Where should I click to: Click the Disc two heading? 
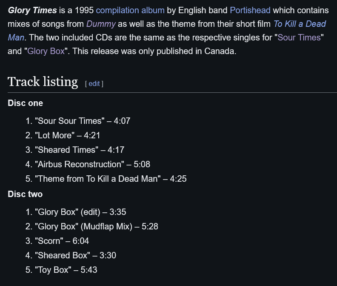pos(25,194)
